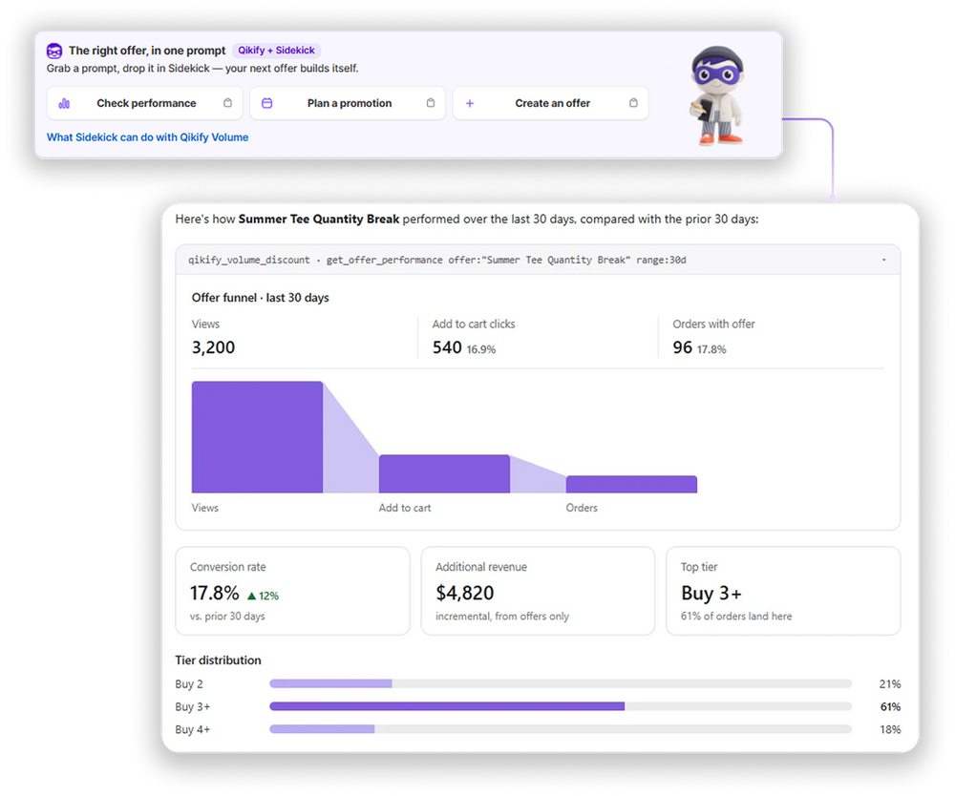955x796 pixels.
Task: Click the Orders funnel bar
Action: (631, 485)
